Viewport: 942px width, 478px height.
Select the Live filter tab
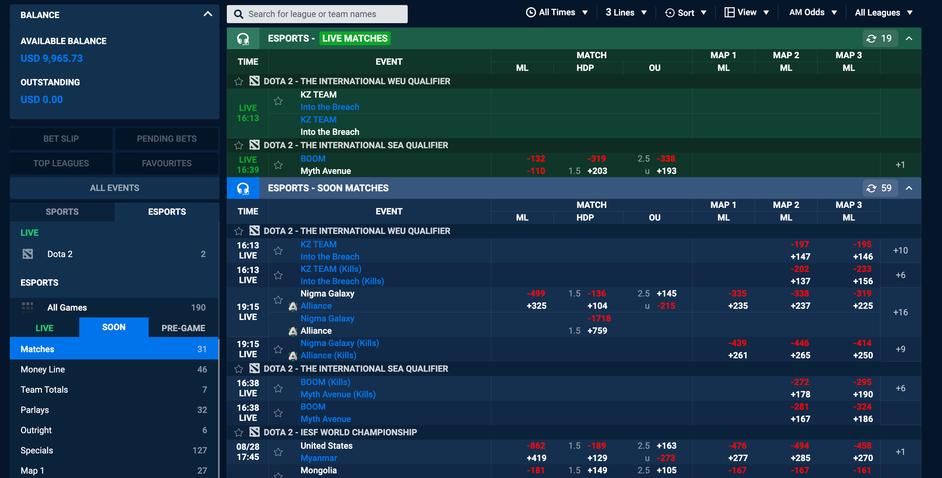coord(44,328)
